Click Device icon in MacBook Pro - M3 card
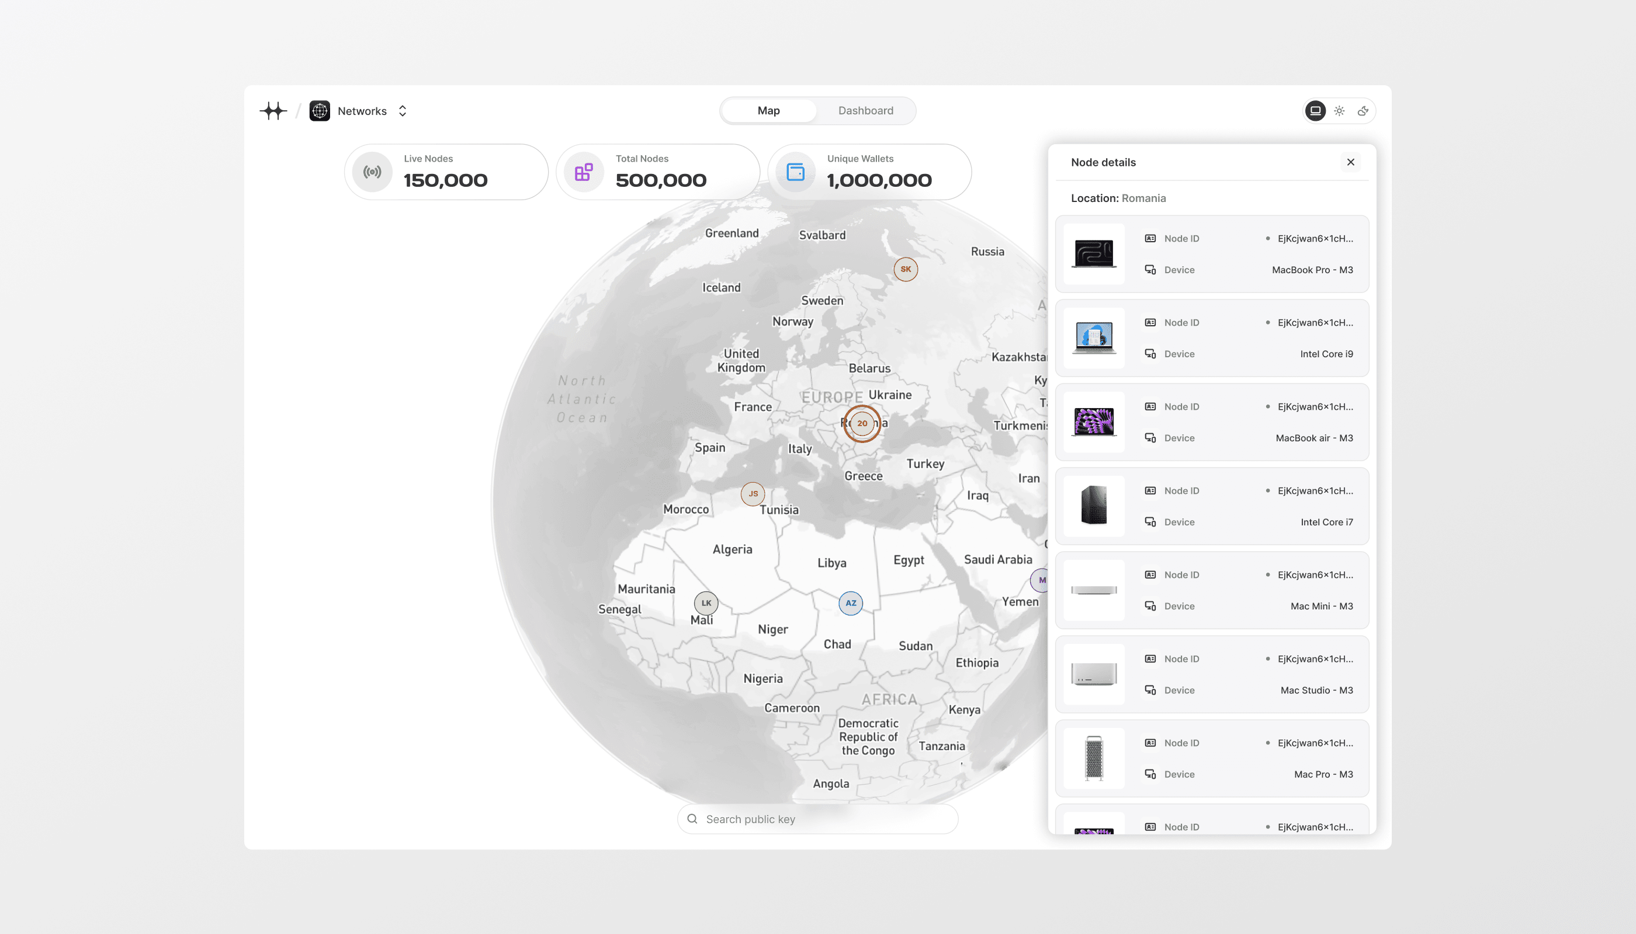1636x934 pixels. (1150, 270)
